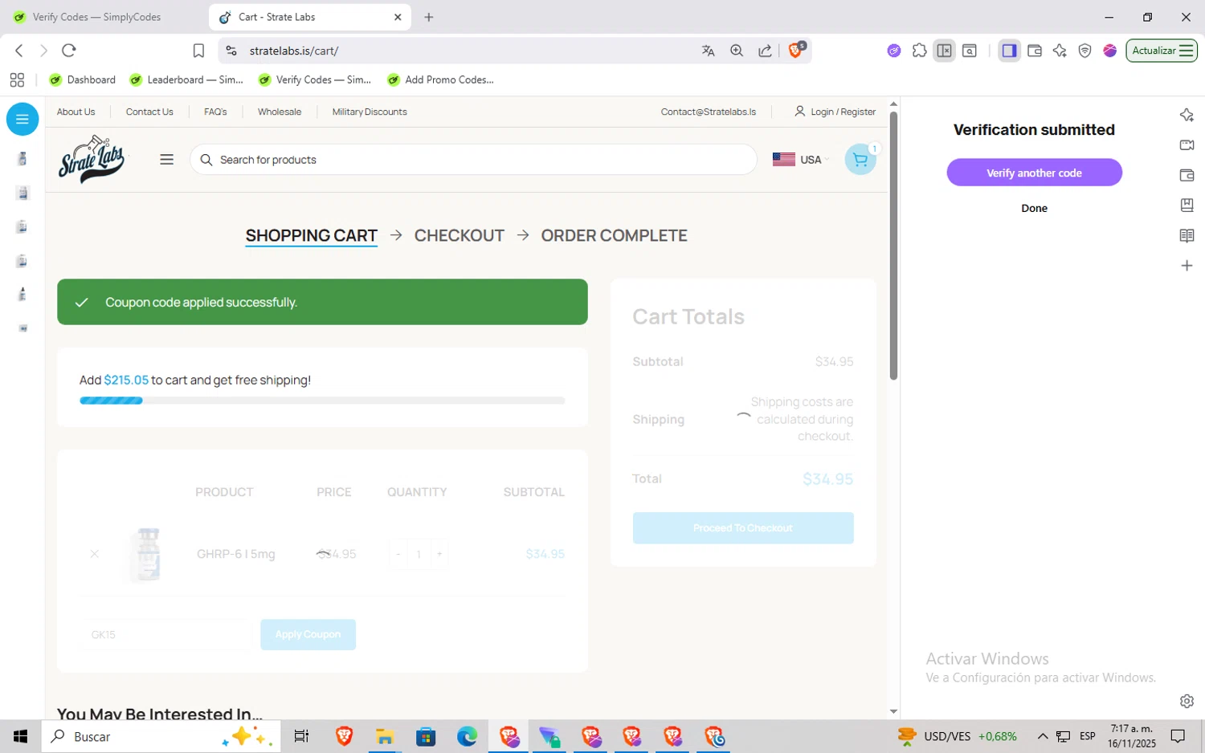
Task: Click Verify another code button
Action: click(1034, 173)
